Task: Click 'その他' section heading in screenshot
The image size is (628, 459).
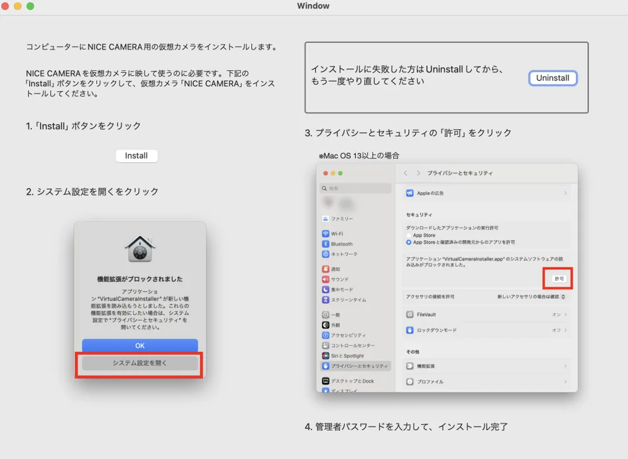Action: coord(413,352)
